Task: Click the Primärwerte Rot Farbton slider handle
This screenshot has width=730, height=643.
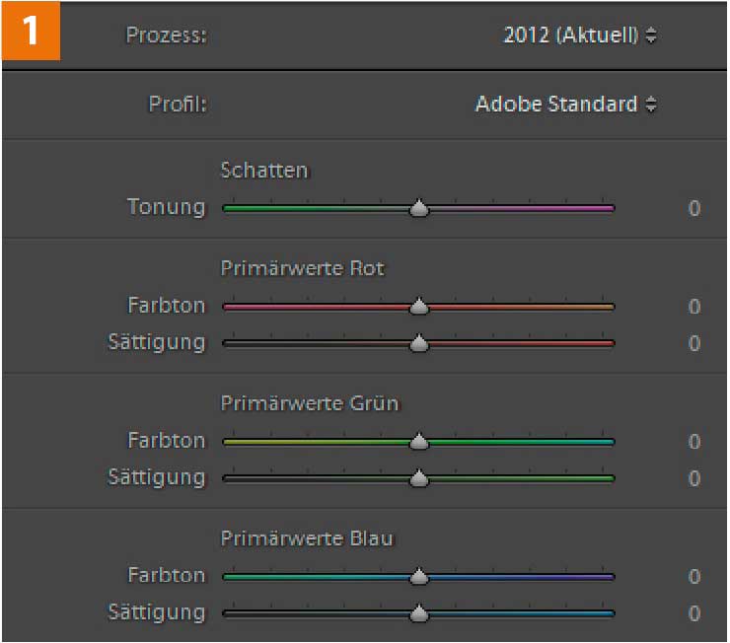Action: click(x=419, y=306)
